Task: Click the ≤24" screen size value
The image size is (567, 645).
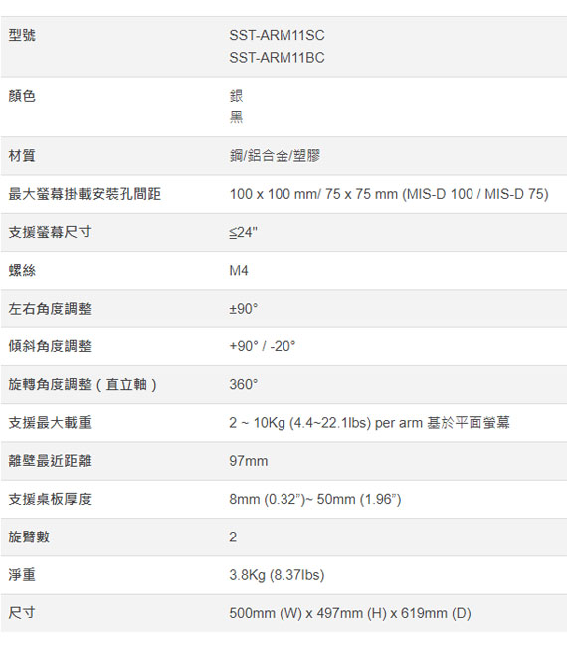Action: point(243,232)
